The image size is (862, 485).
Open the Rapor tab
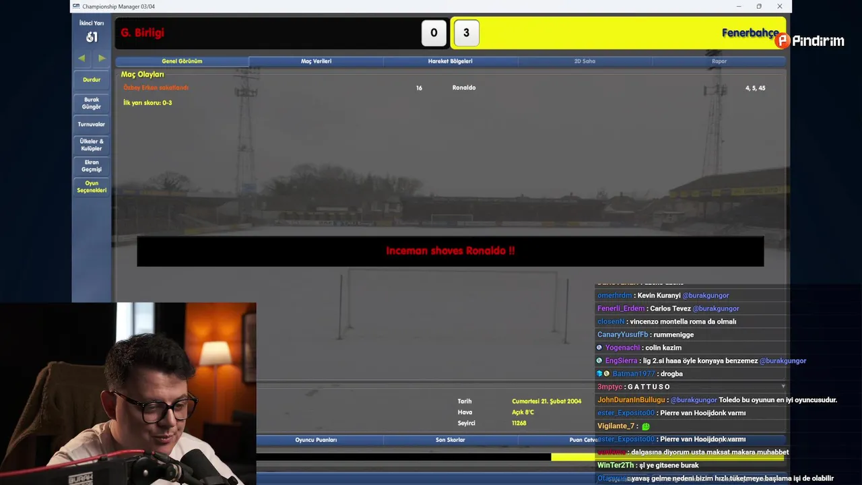click(x=719, y=61)
